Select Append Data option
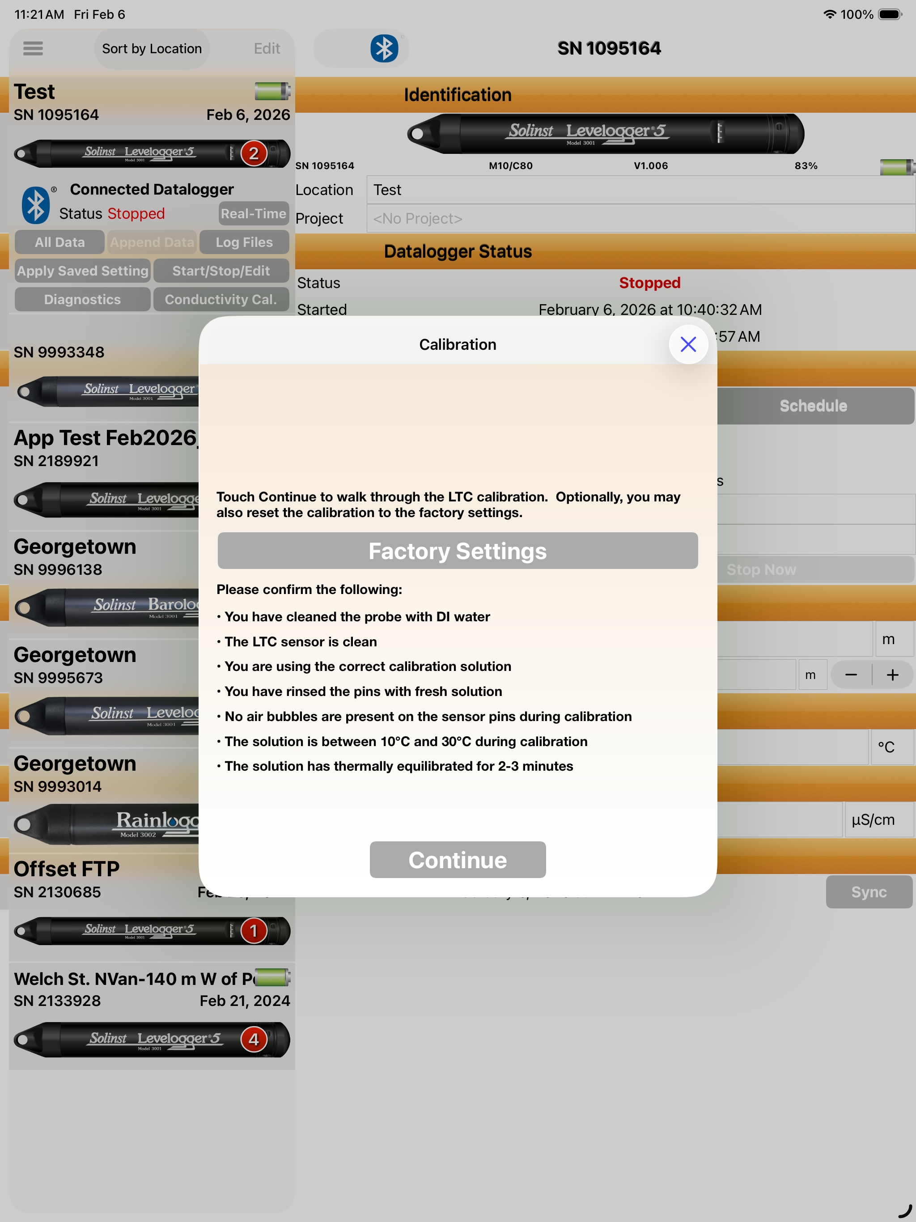916x1222 pixels. pyautogui.click(x=152, y=242)
